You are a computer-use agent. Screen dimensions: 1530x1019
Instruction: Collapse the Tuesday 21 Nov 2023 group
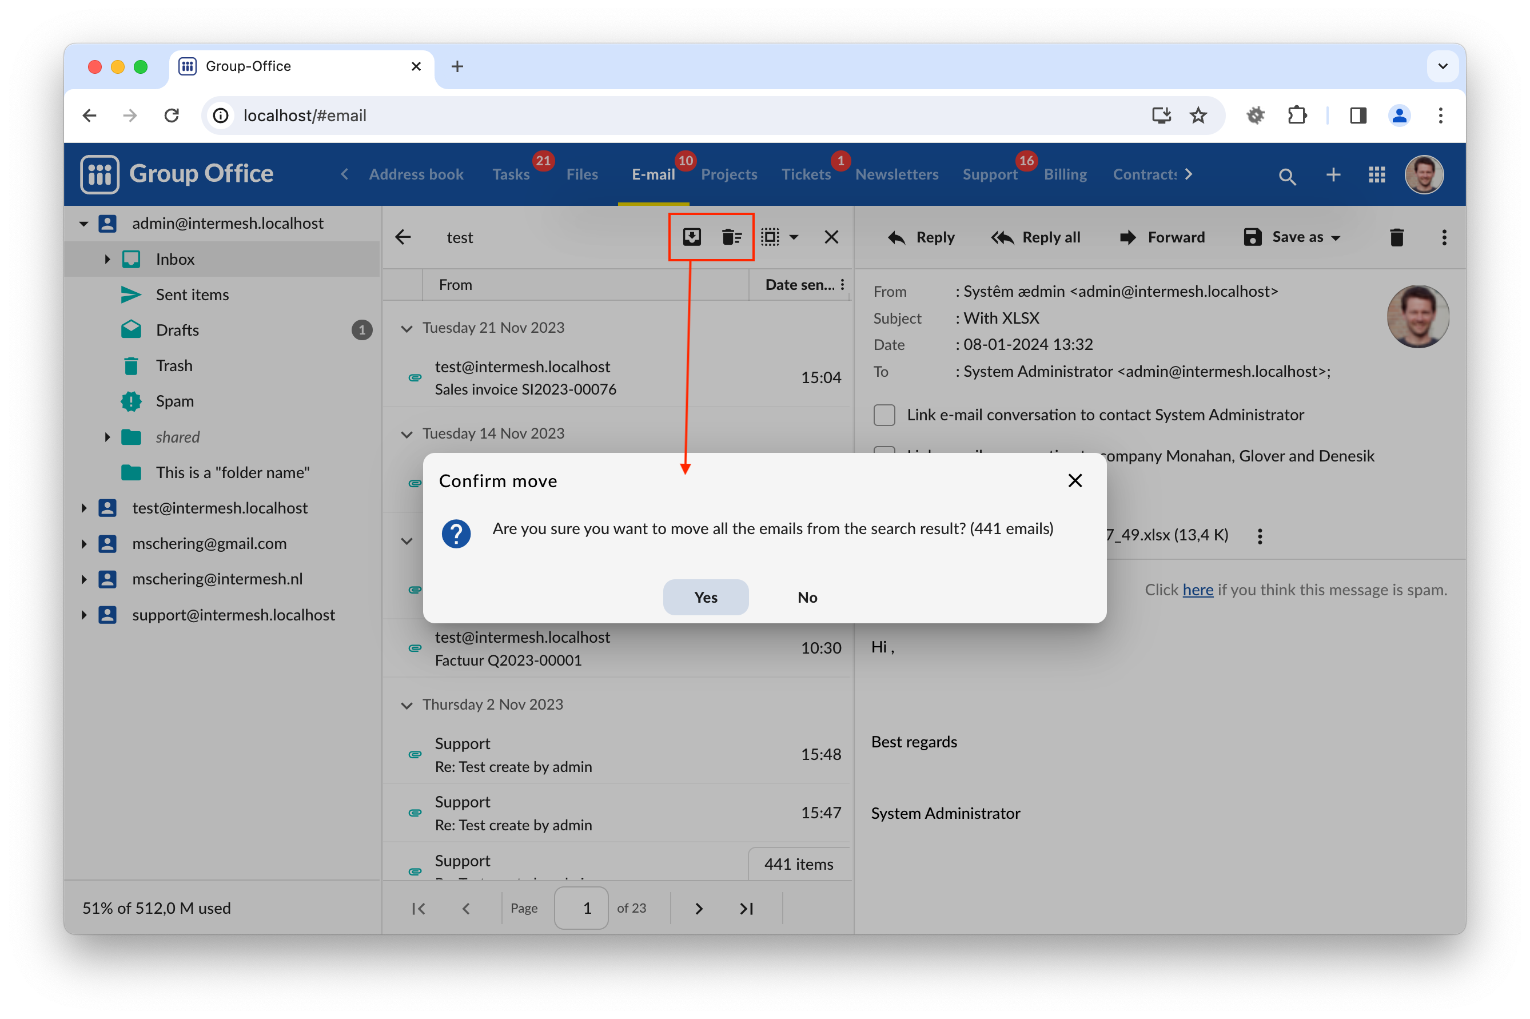click(407, 328)
